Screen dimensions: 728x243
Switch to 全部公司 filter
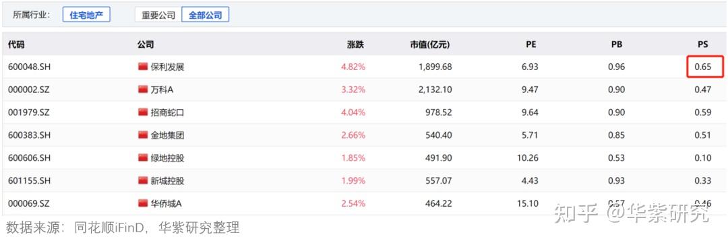(205, 15)
